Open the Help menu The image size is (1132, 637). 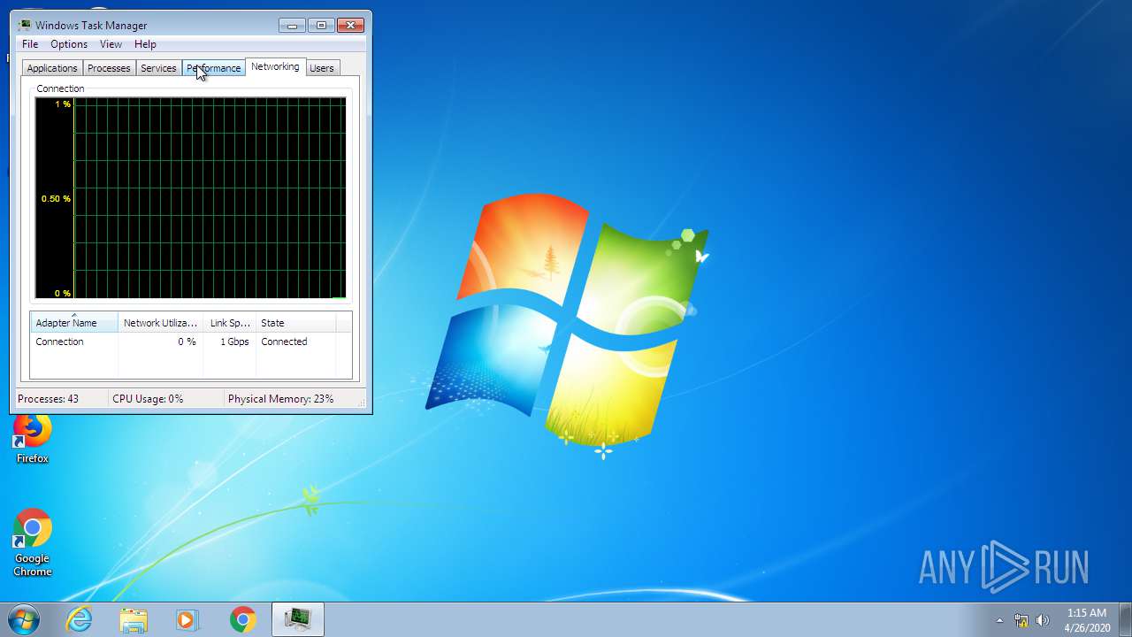(145, 44)
